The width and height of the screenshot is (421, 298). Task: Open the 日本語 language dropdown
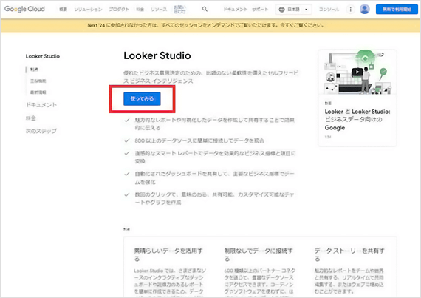click(293, 10)
